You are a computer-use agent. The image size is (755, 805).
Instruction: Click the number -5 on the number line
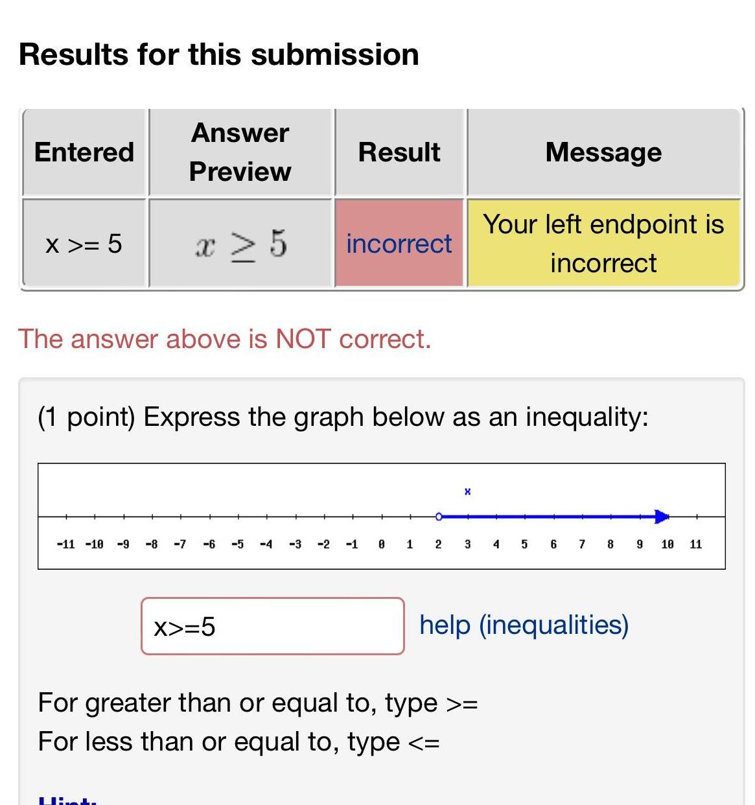pos(237,544)
